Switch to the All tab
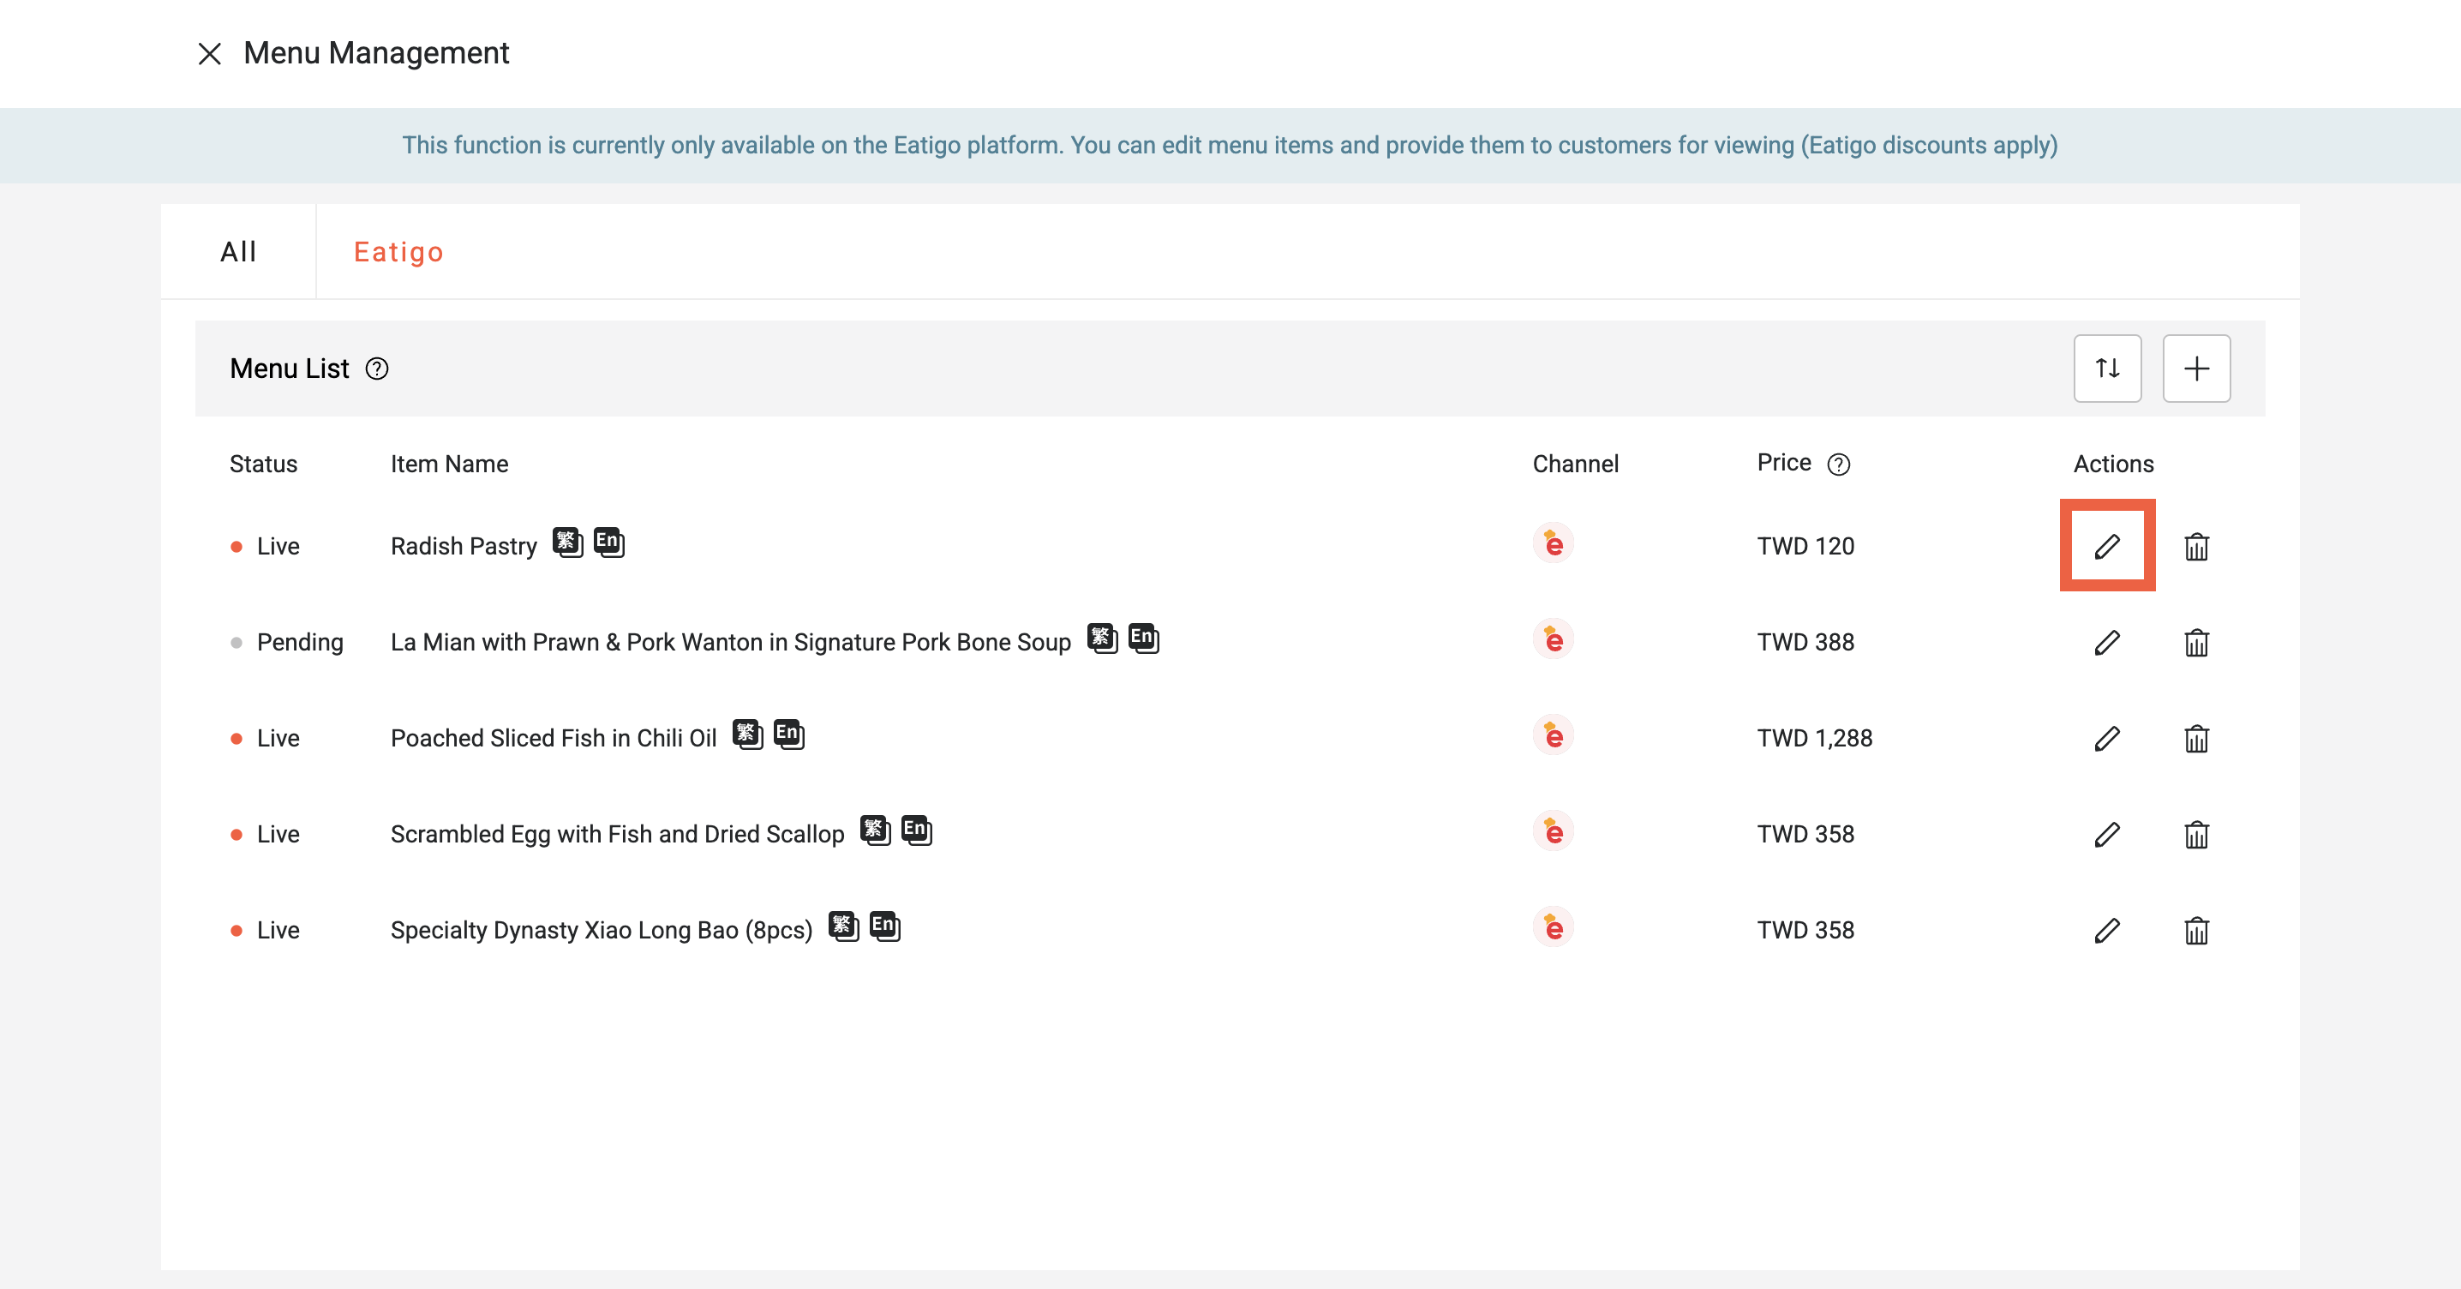Screen dimensions: 2461x1289 click(239, 251)
